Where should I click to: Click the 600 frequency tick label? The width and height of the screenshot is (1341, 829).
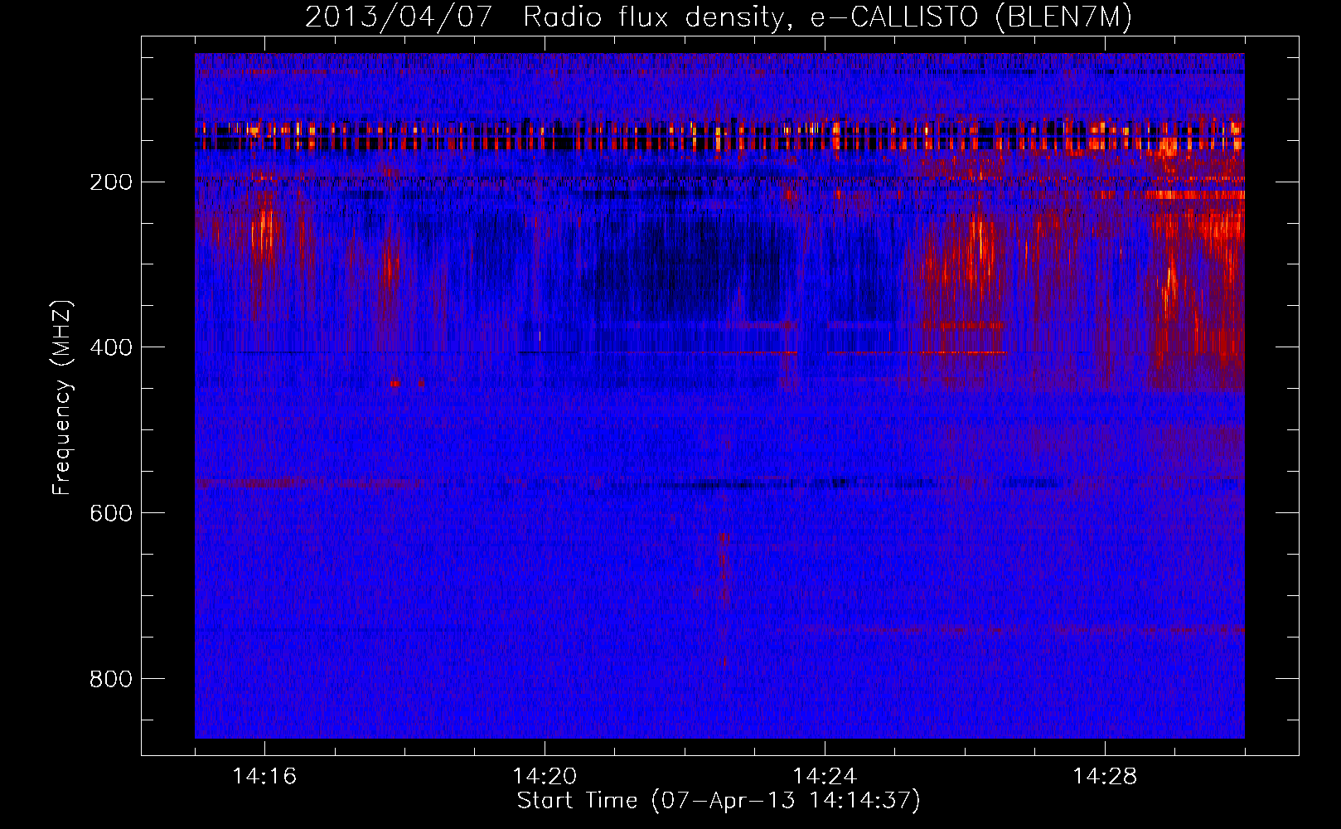(111, 513)
